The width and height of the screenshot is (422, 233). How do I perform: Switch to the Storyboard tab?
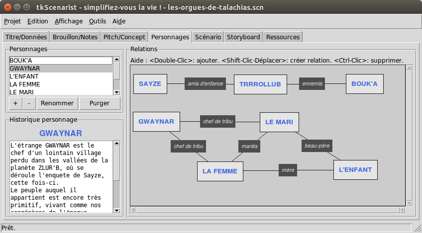243,37
